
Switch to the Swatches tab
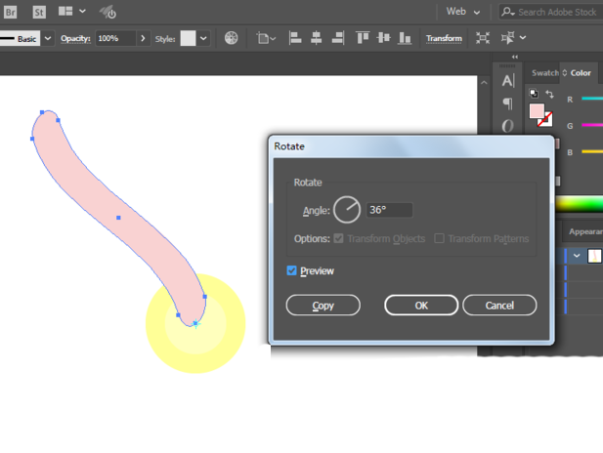545,73
